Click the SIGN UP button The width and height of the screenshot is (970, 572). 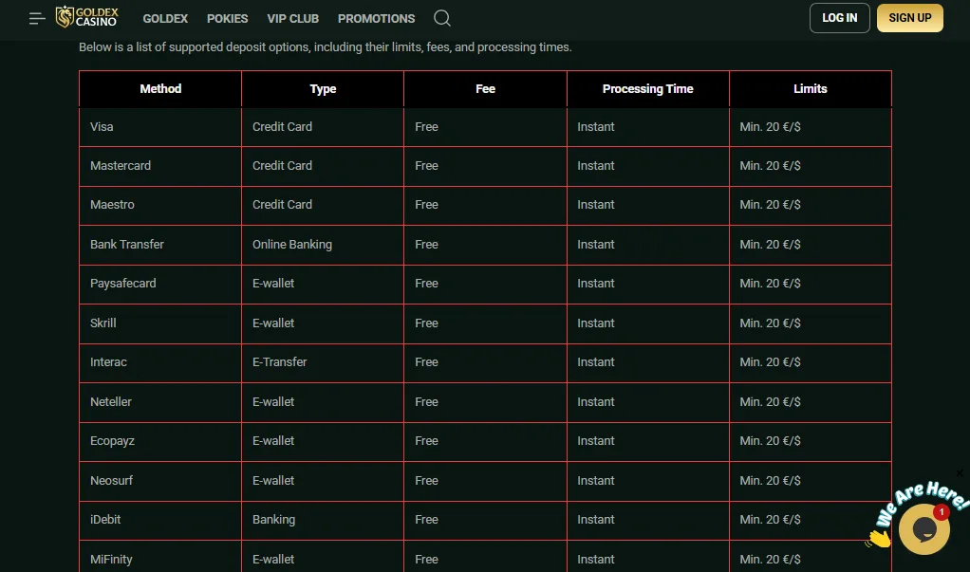click(910, 18)
